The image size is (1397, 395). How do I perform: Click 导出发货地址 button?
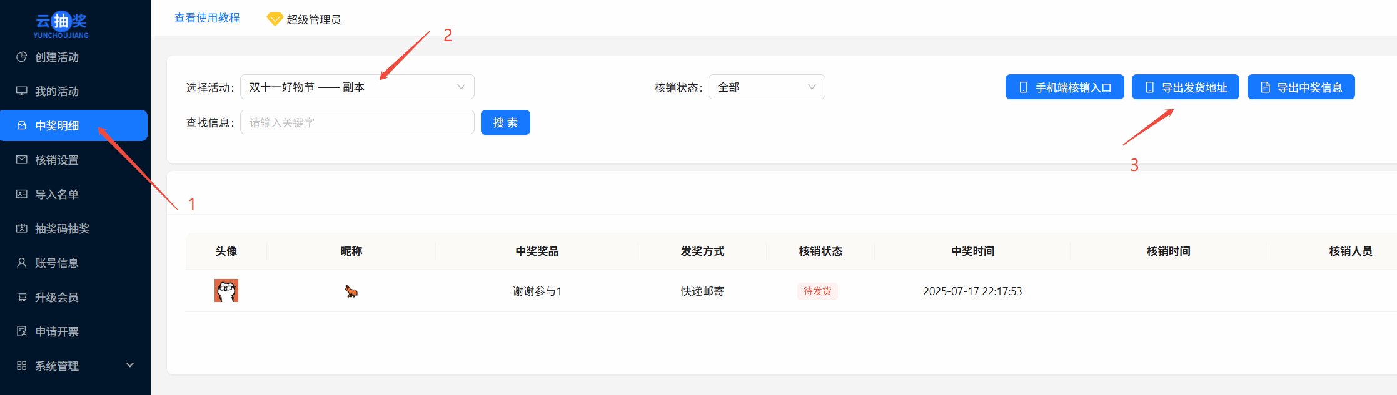(x=1186, y=87)
